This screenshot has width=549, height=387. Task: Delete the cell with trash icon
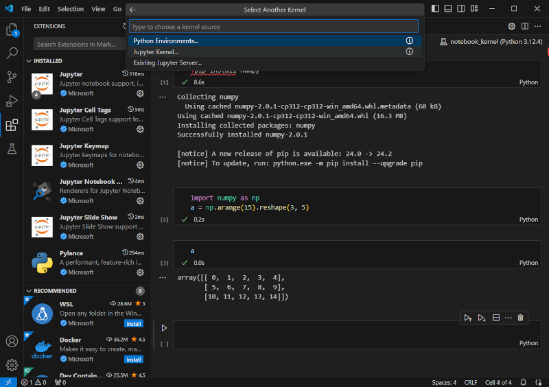coord(521,318)
